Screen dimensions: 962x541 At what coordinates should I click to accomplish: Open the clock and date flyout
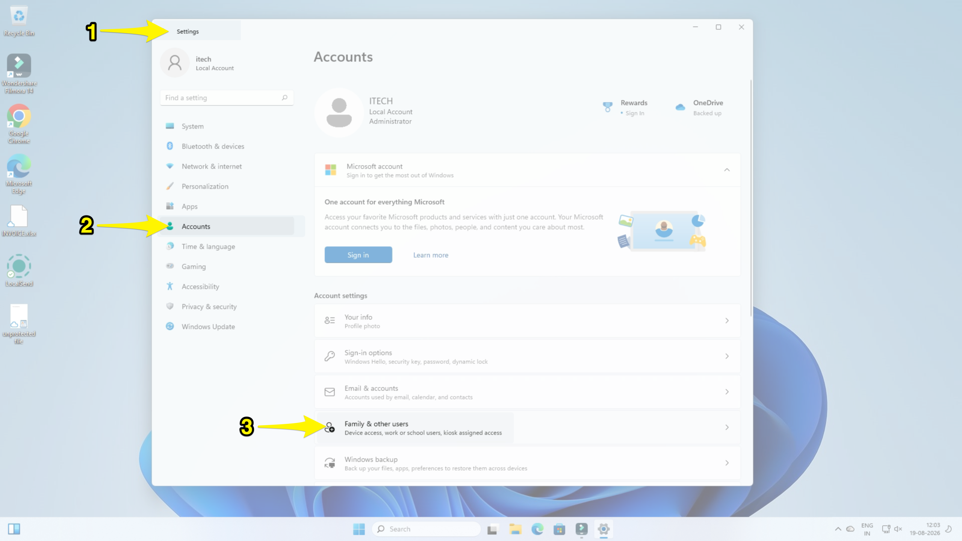pos(925,529)
